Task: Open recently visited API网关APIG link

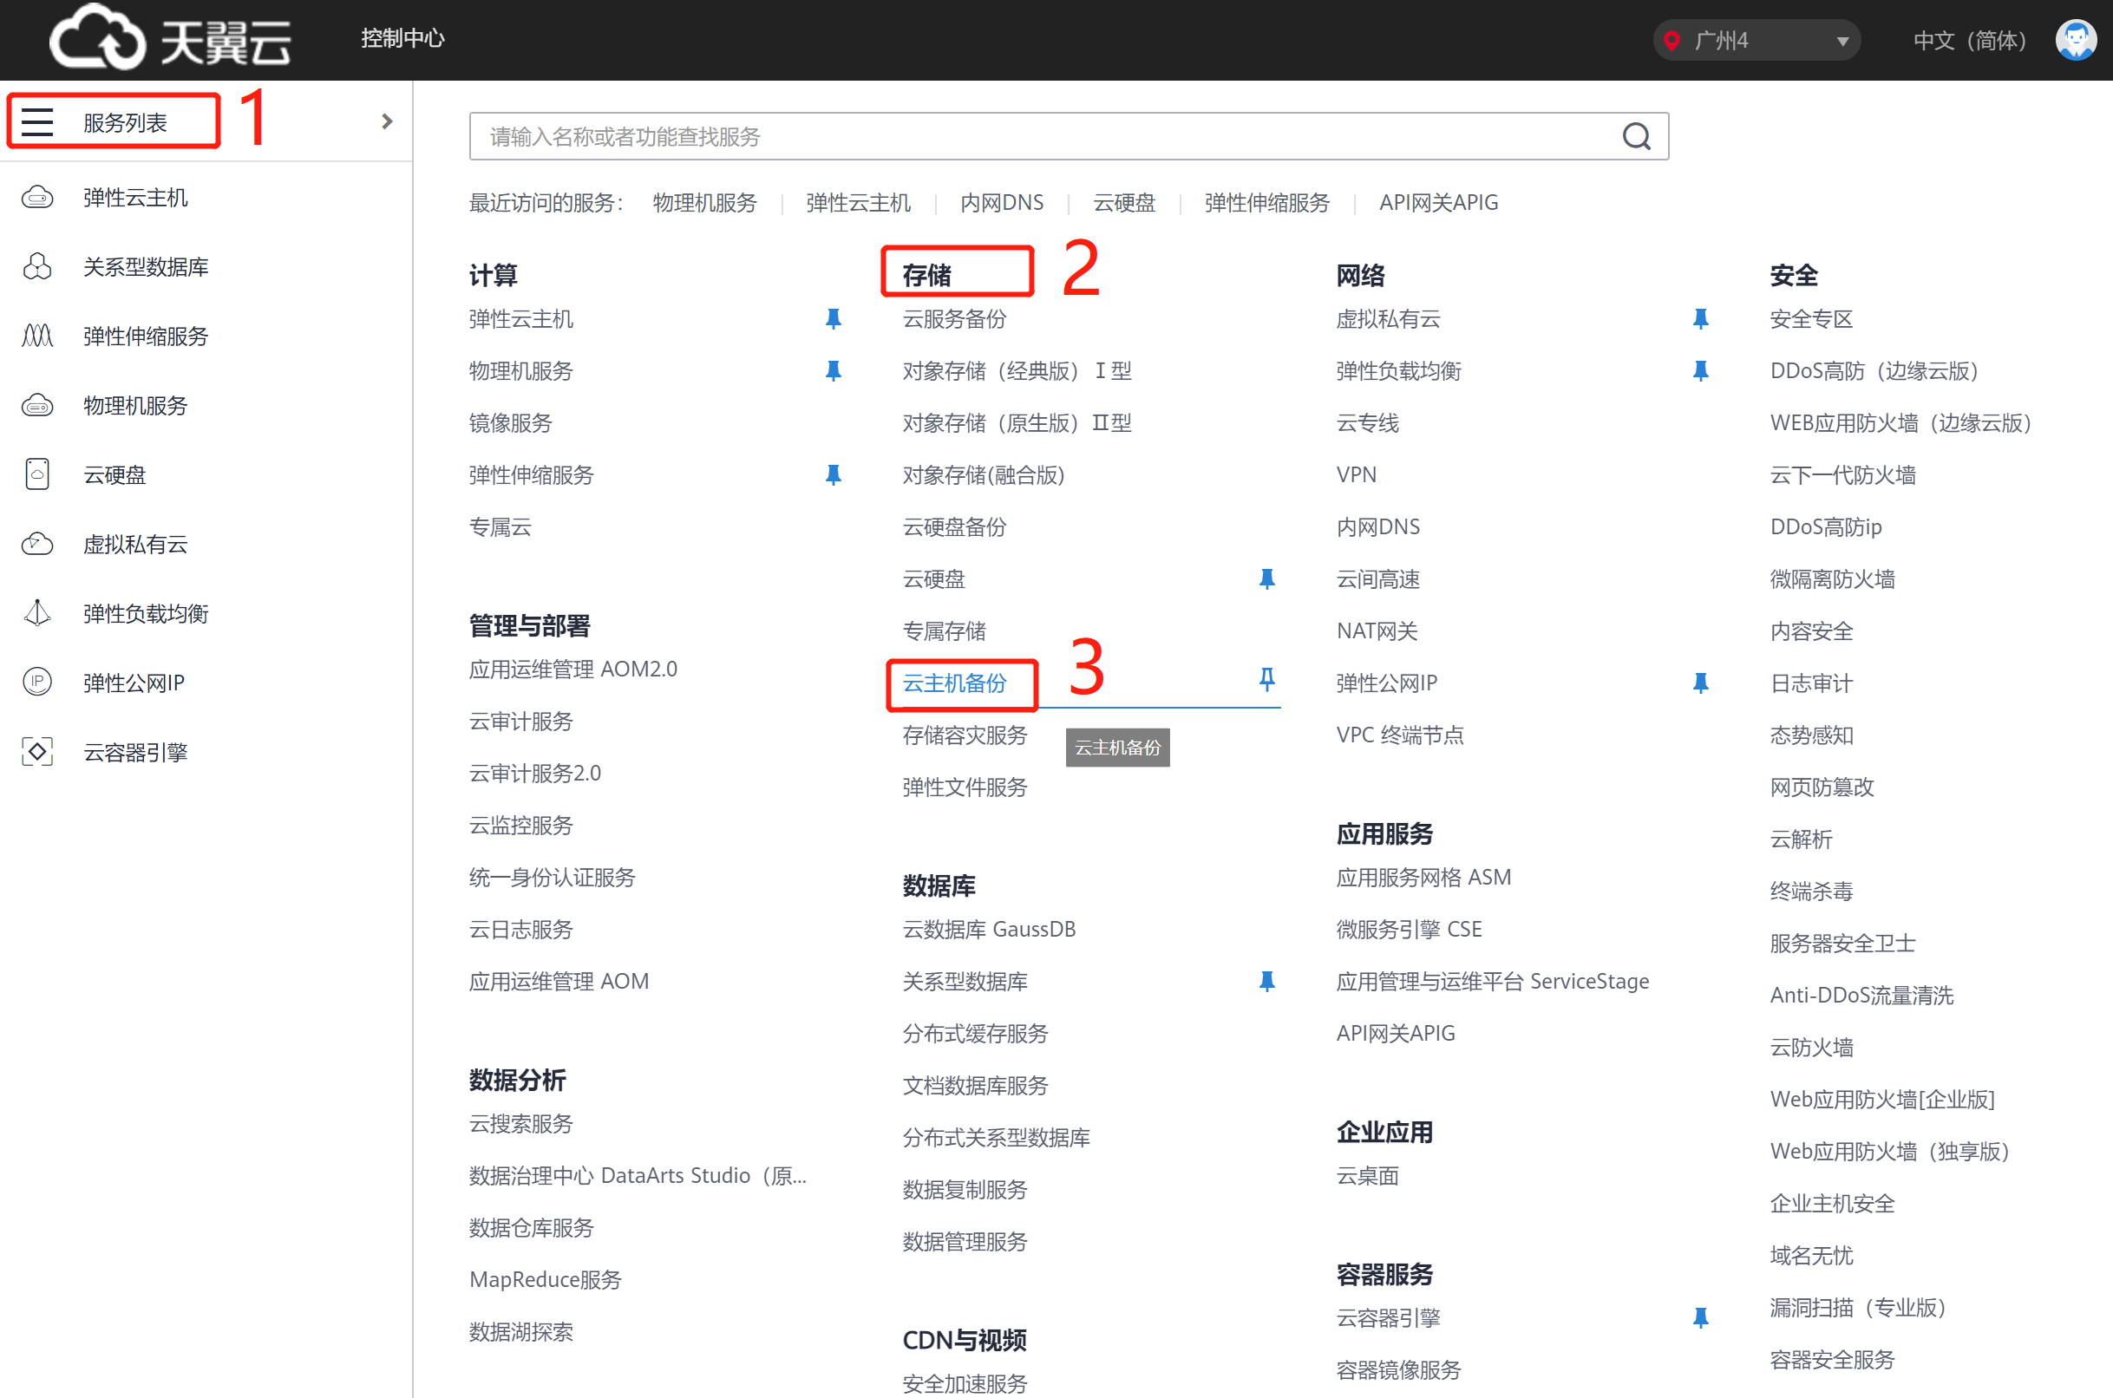Action: point(1438,202)
